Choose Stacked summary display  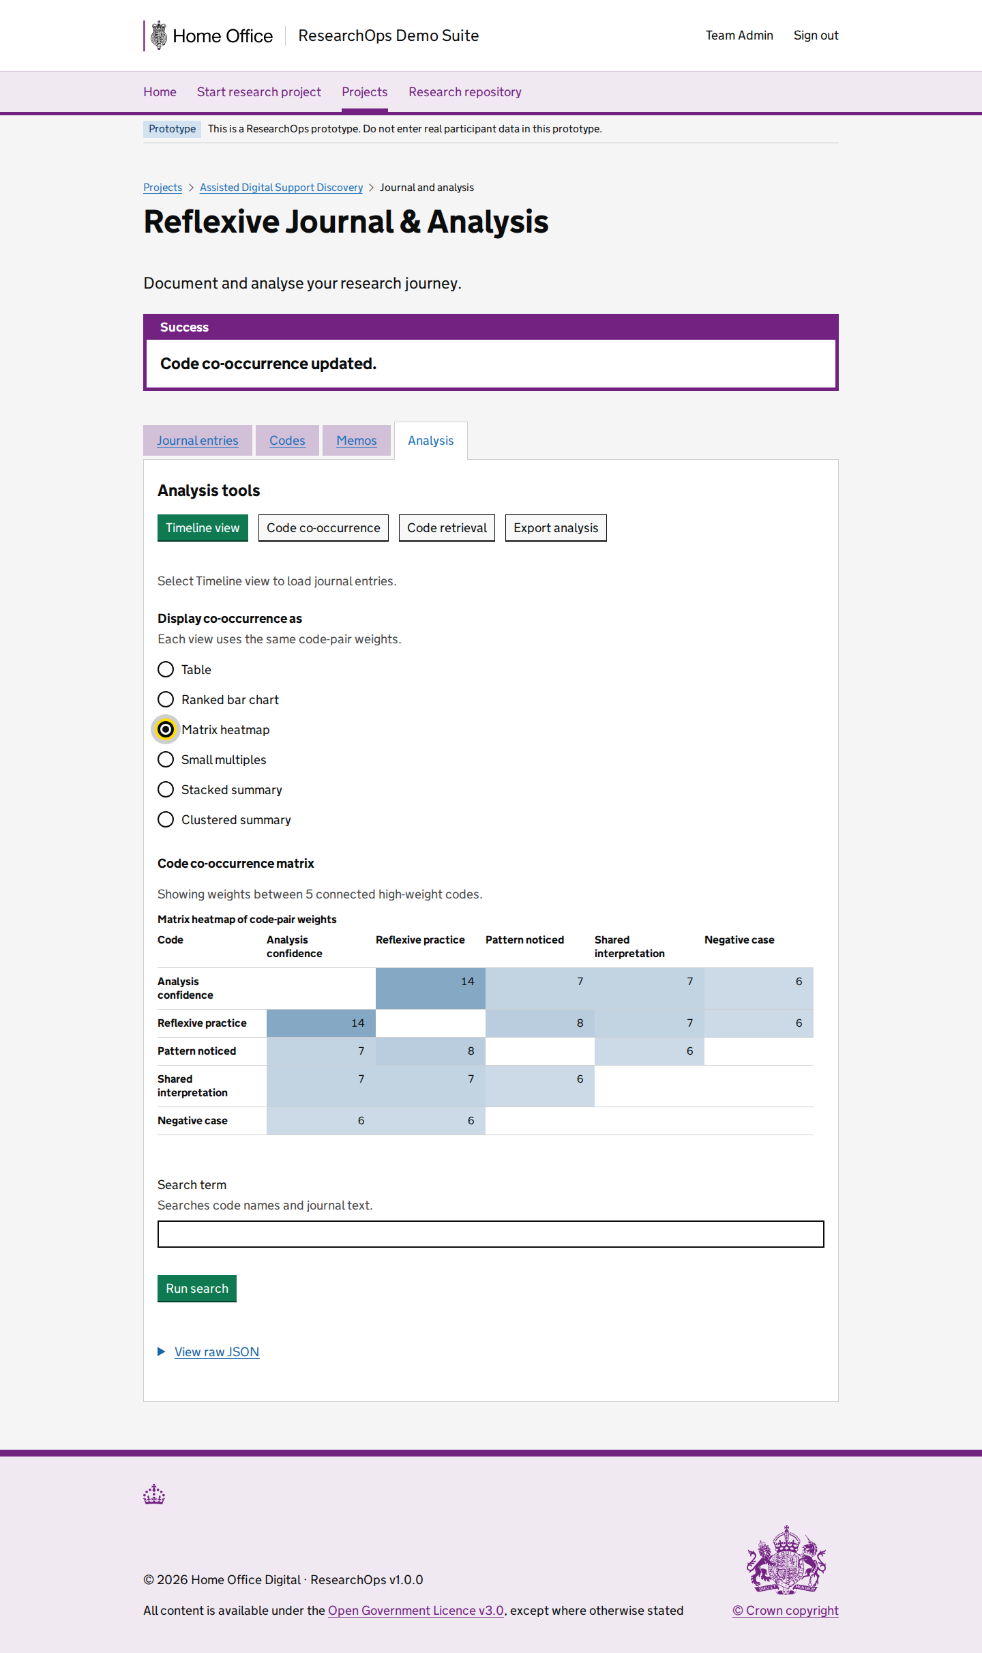click(166, 789)
